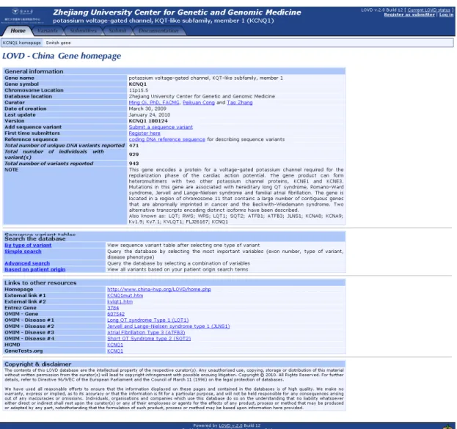Viewport: 457px width, 429px height.
Task: Click the General information section header
Action: 174,71
